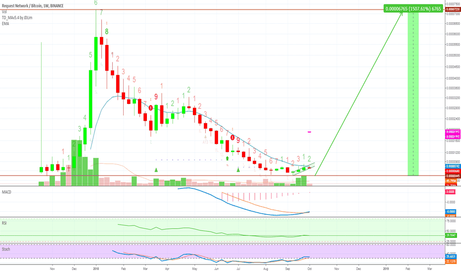Click the red circled 8 marker near March

point(151,108)
